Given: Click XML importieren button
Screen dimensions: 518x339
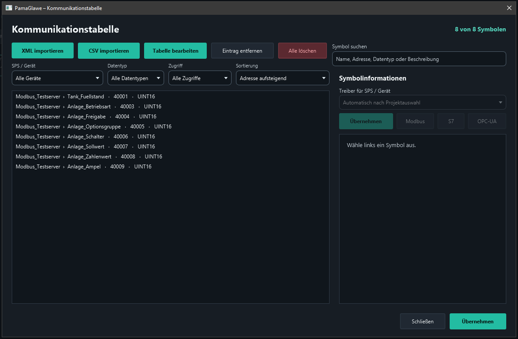Looking at the screenshot, I should click(43, 50).
